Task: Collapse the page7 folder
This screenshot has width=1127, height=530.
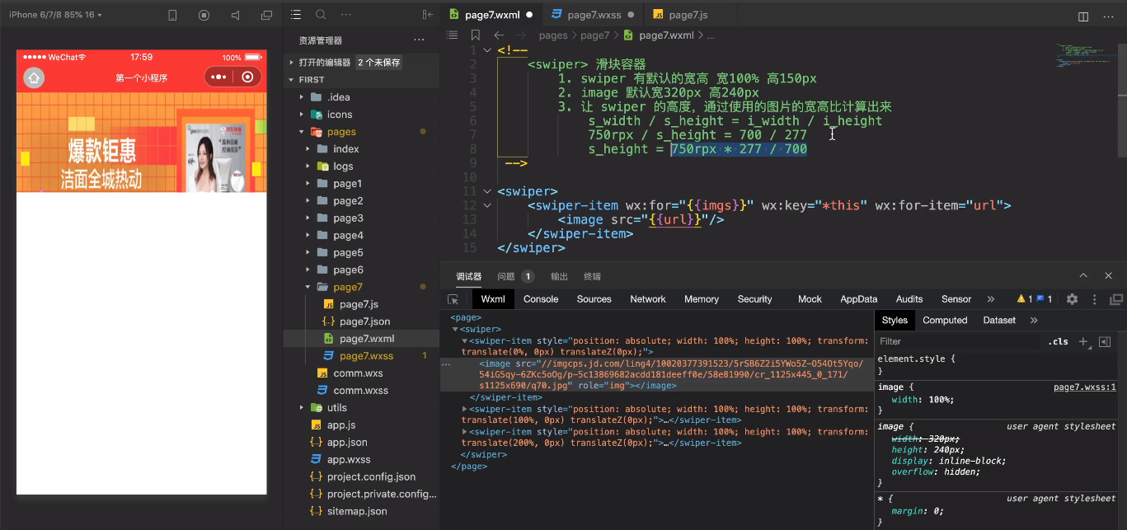Action: [347, 287]
